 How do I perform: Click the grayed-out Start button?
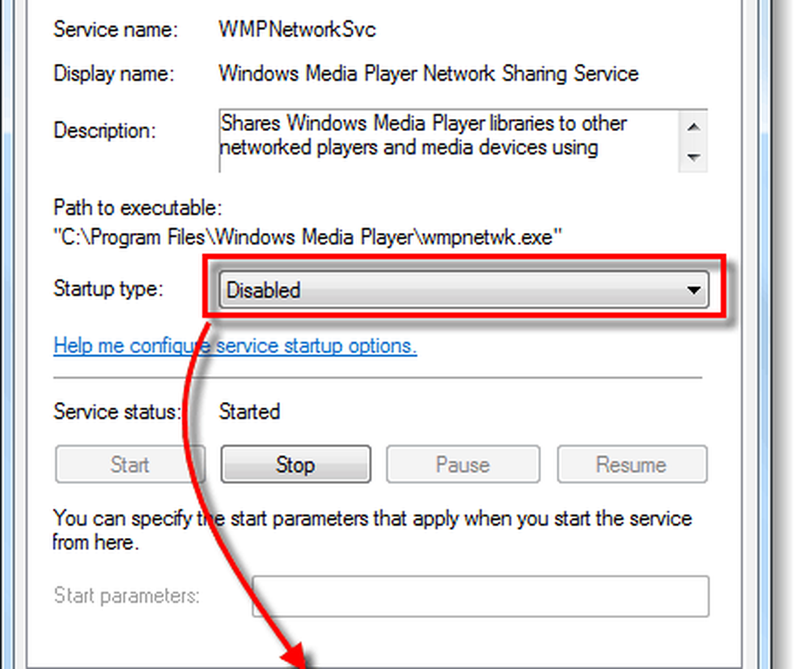coord(129,465)
